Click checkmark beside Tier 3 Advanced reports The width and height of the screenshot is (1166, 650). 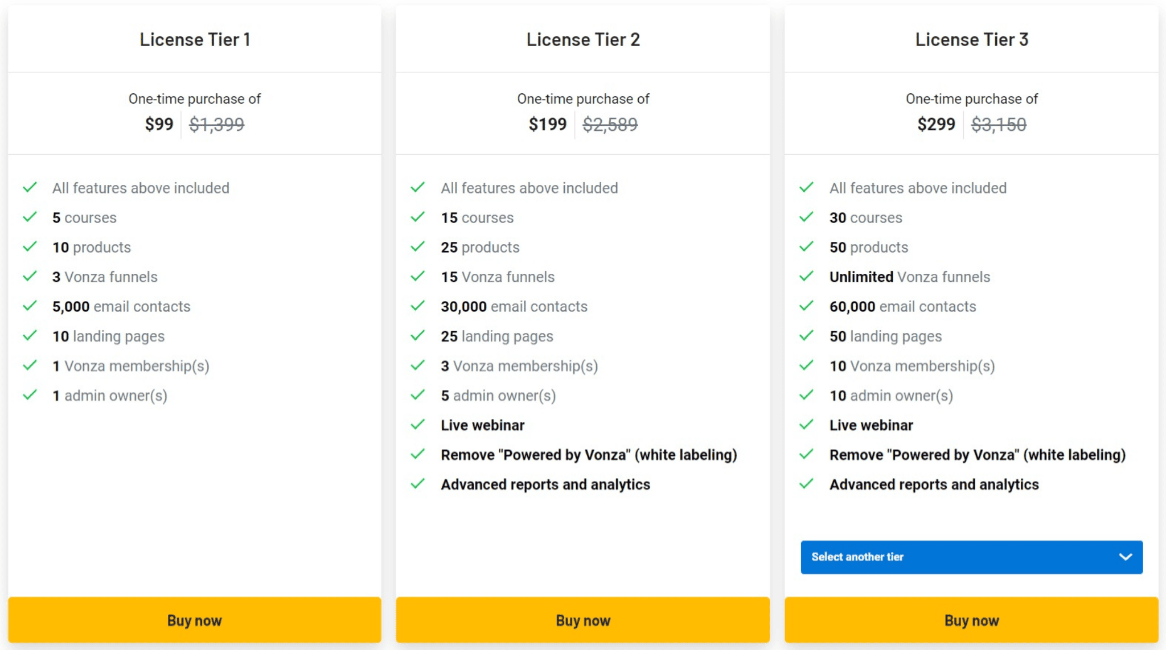pyautogui.click(x=806, y=483)
